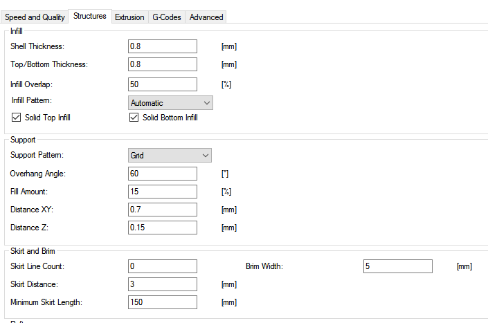488x323 pixels.
Task: Uncheck Solid Bottom Infill checkbox
Action: click(x=134, y=118)
